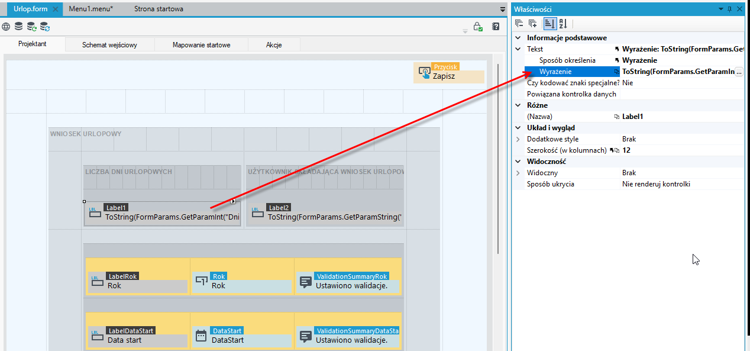The height and width of the screenshot is (351, 750).
Task: Open the help question-mark icon in form toolbar
Action: coord(496,27)
